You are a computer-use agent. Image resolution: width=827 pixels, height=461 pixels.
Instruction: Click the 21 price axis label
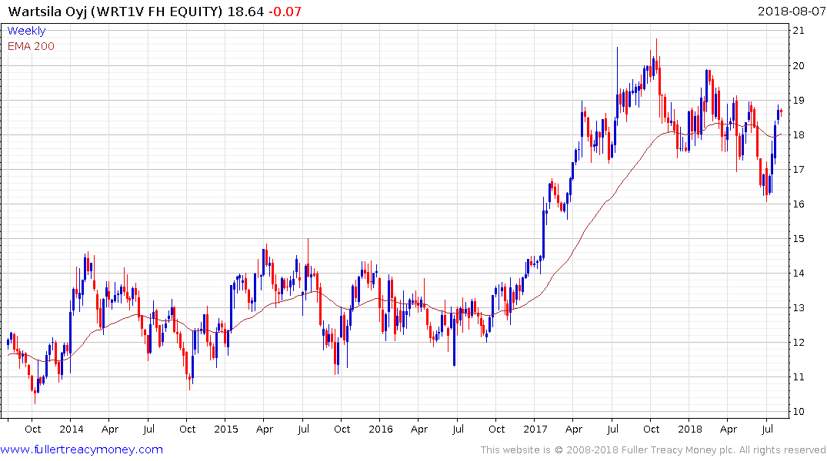pos(799,31)
